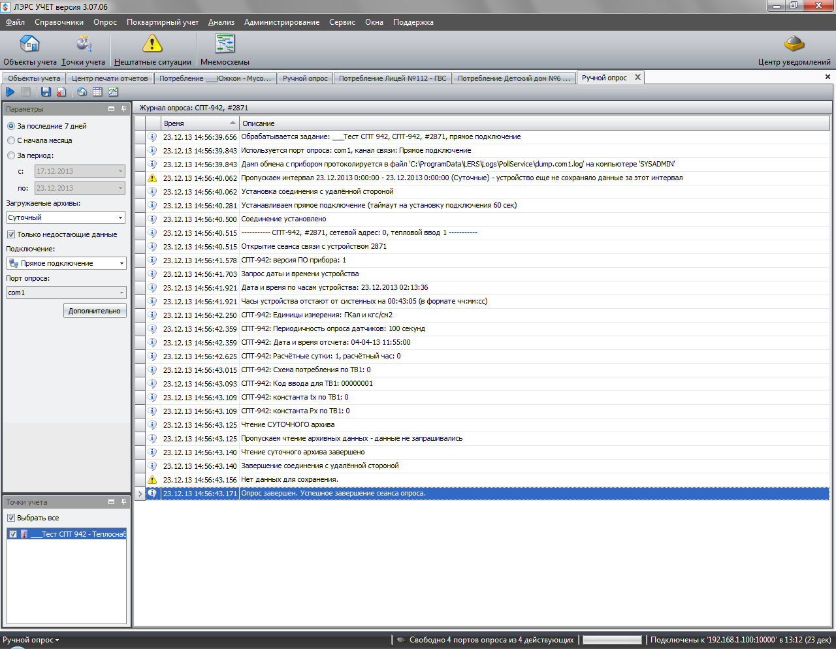Start polling with the blue play icon

10,92
